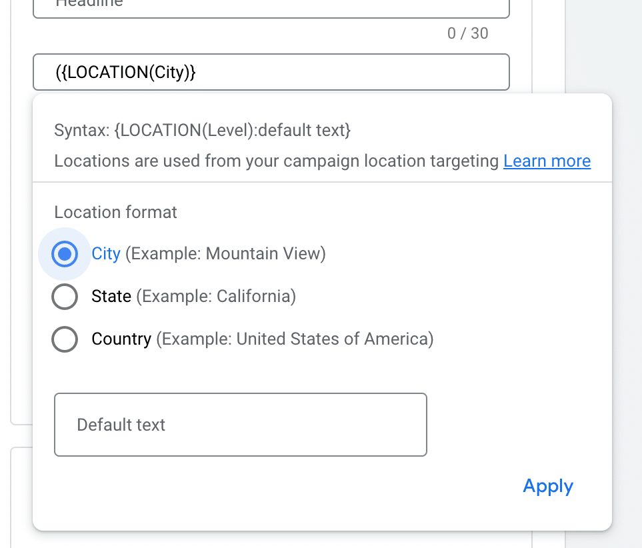Click the Example: United States of America text
642x548 pixels.
click(295, 339)
